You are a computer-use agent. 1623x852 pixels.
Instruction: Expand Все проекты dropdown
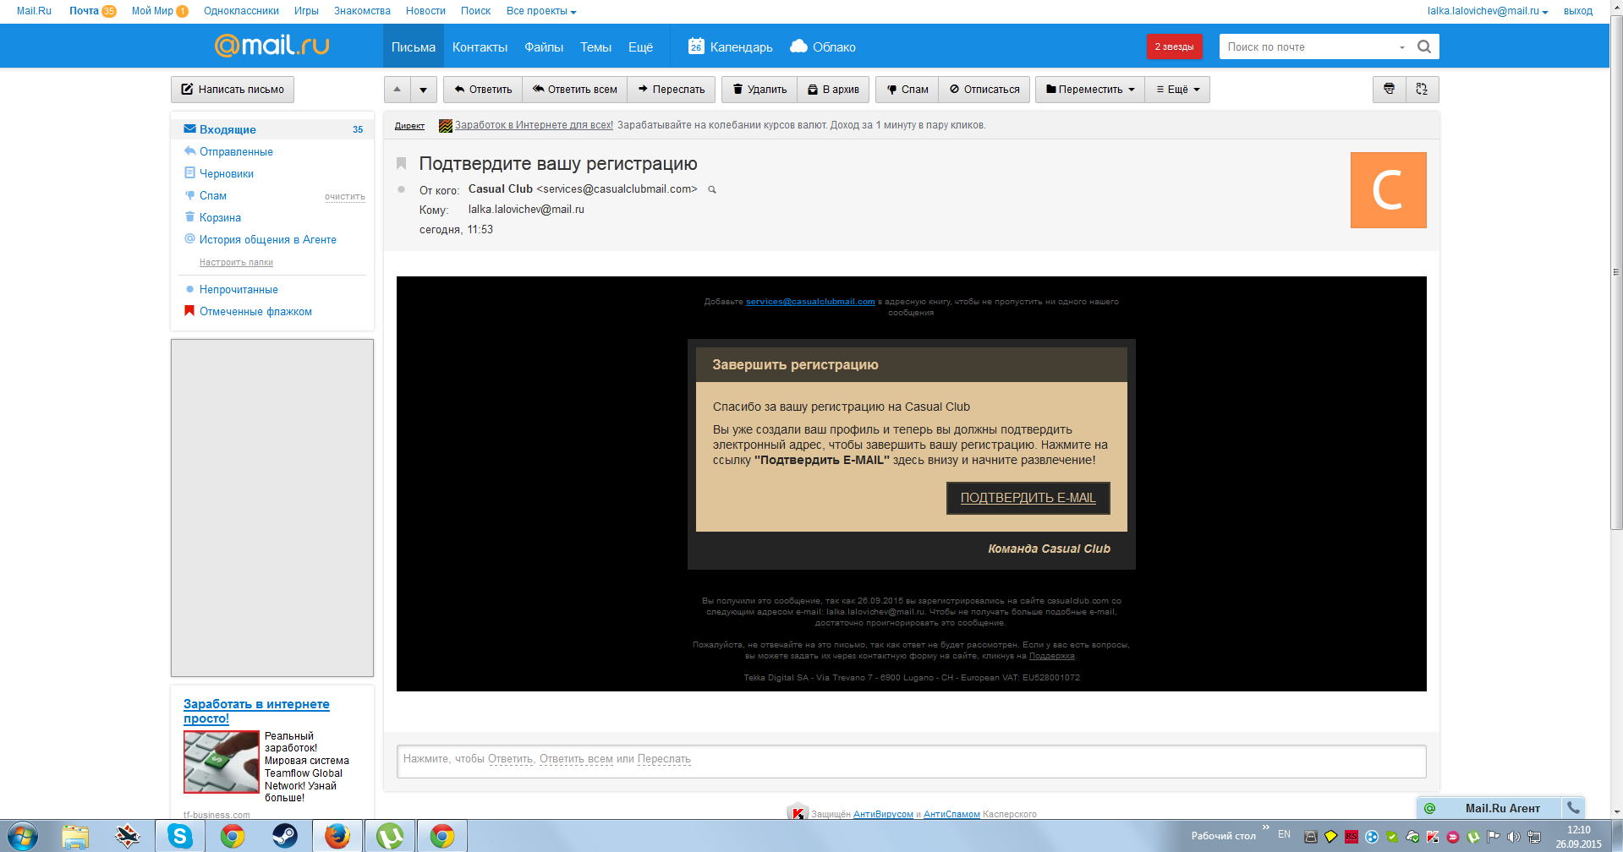click(x=541, y=11)
